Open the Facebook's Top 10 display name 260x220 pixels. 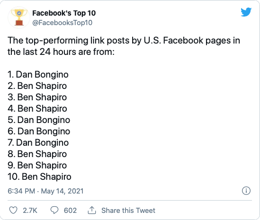(x=64, y=13)
